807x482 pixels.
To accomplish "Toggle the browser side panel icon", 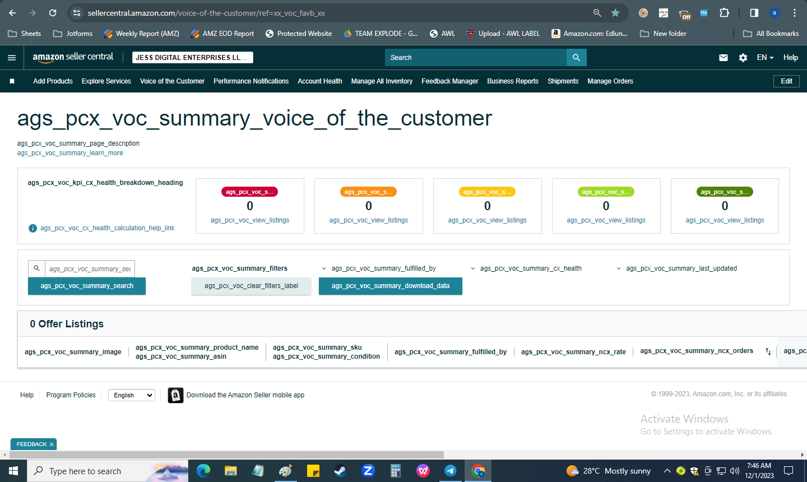I will (x=754, y=13).
